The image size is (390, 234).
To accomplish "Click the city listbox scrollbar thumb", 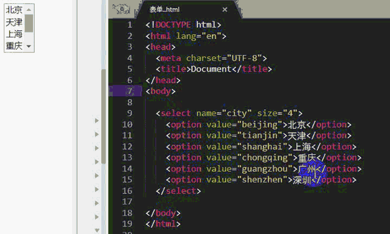I will pos(29,23).
